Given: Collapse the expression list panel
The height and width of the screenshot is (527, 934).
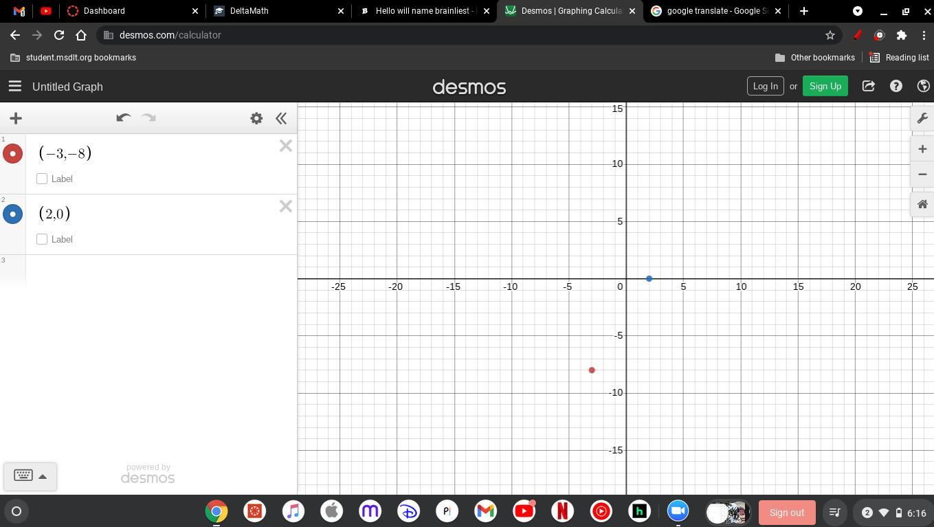Looking at the screenshot, I should tap(281, 118).
